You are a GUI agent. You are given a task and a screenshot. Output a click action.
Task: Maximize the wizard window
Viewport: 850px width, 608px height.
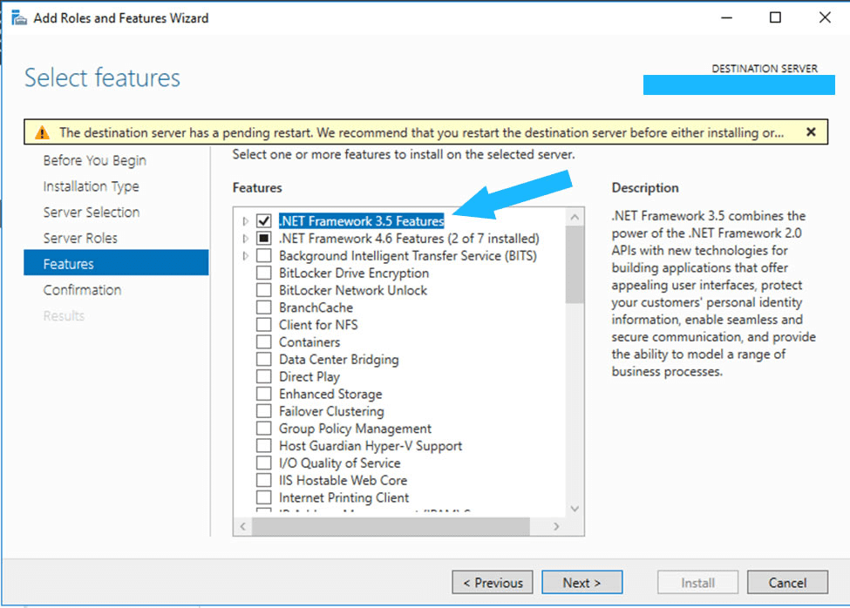pos(775,17)
